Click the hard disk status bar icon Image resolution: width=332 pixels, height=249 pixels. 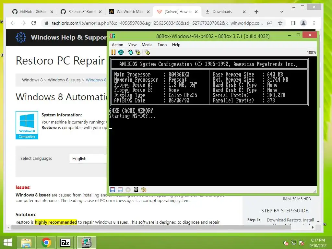[x=136, y=190]
